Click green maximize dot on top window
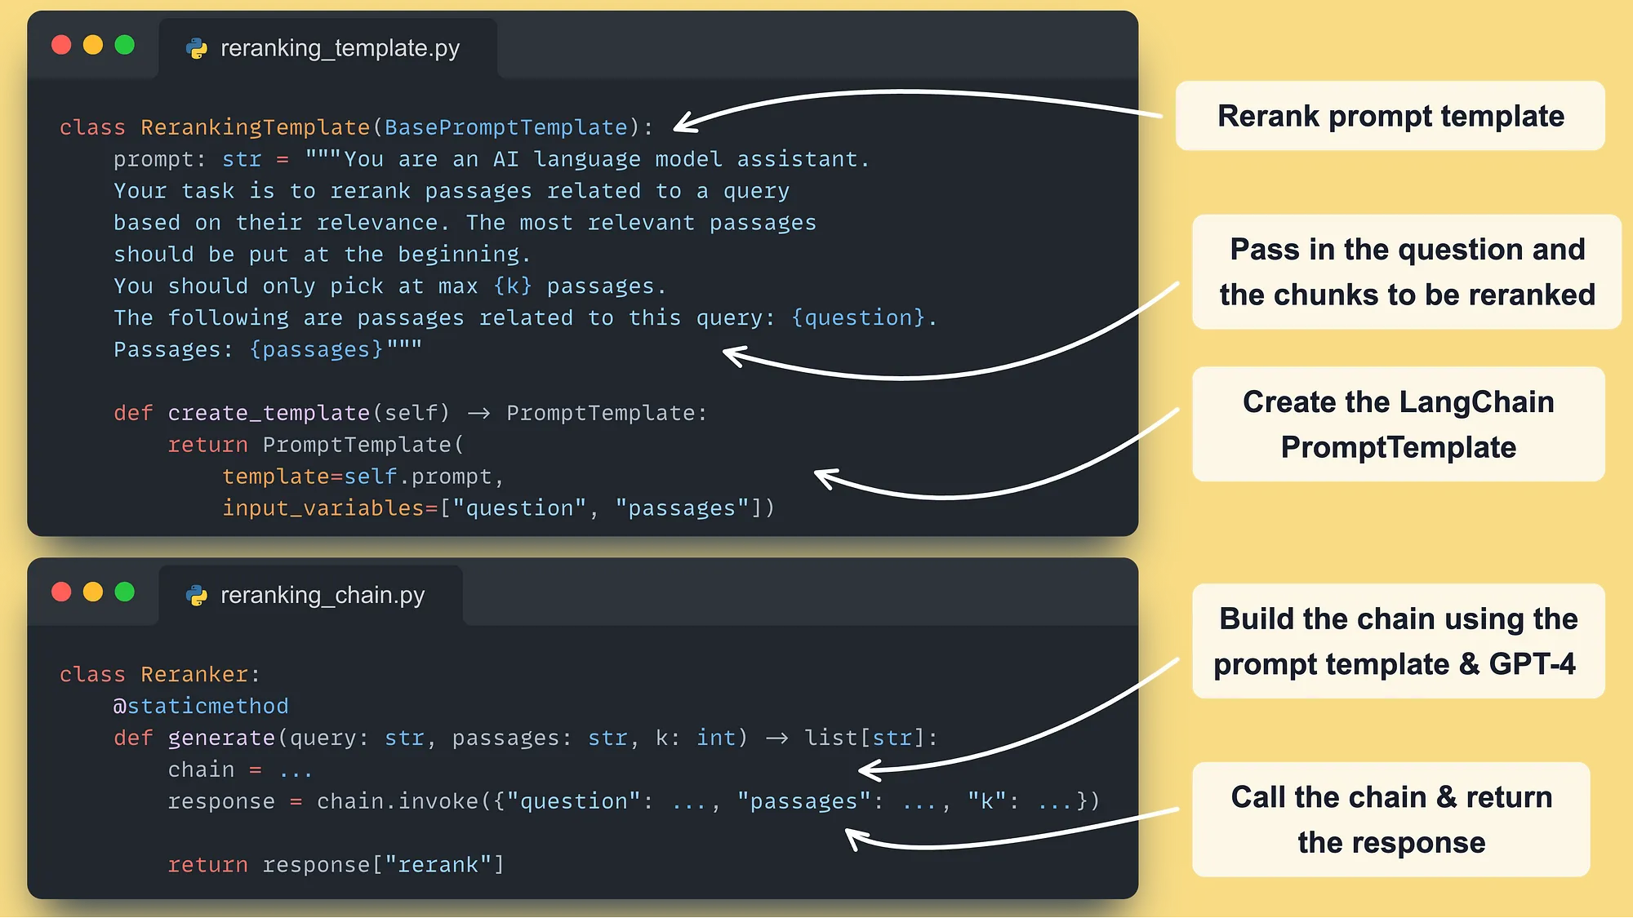Image resolution: width=1633 pixels, height=918 pixels. (x=125, y=45)
